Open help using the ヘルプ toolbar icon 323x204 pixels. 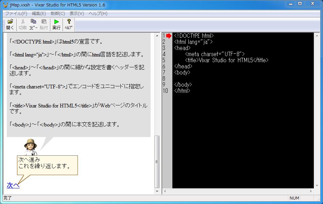[68, 24]
